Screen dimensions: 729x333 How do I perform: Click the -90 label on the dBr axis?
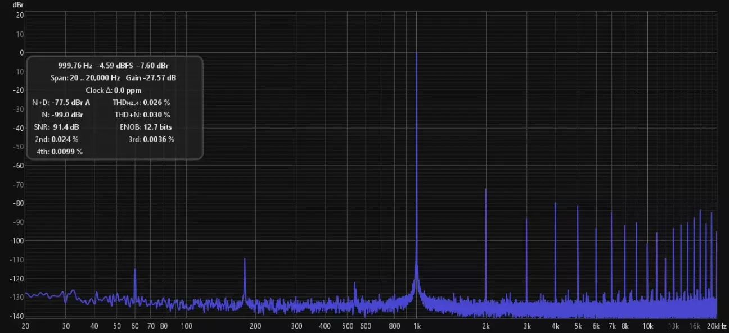tap(18, 222)
